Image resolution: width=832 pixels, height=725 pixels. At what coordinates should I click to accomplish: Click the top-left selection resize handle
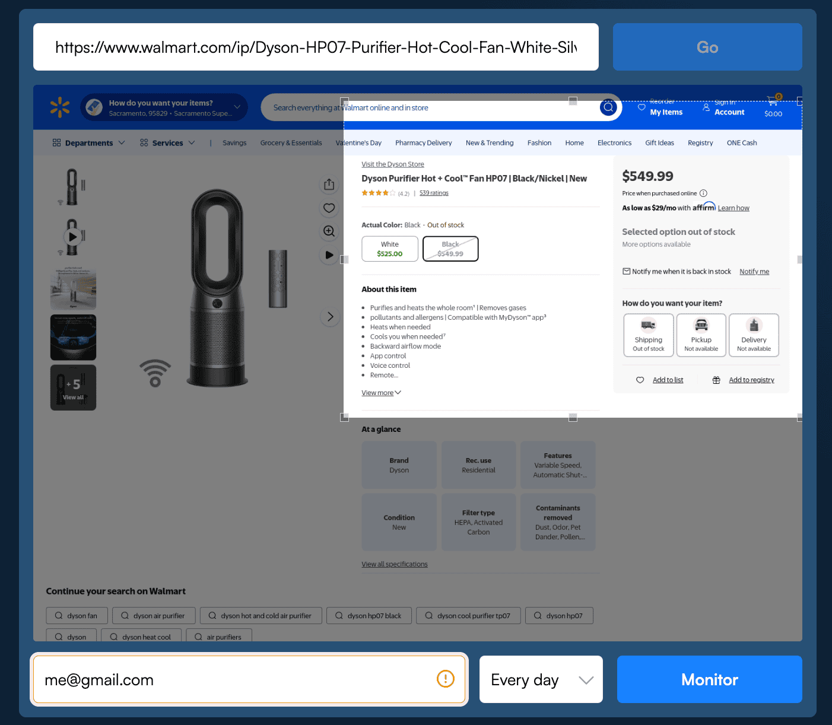pos(344,101)
